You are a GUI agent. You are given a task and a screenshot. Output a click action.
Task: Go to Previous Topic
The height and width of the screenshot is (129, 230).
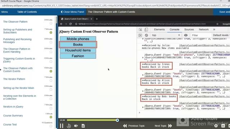tap(134, 126)
